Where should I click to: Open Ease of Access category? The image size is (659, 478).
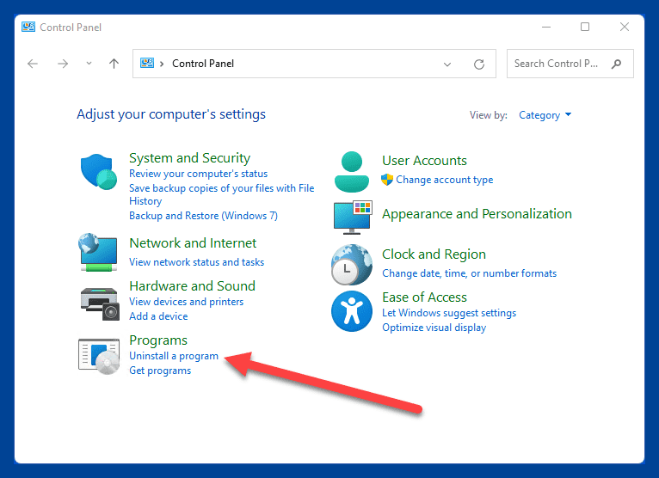tap(424, 297)
